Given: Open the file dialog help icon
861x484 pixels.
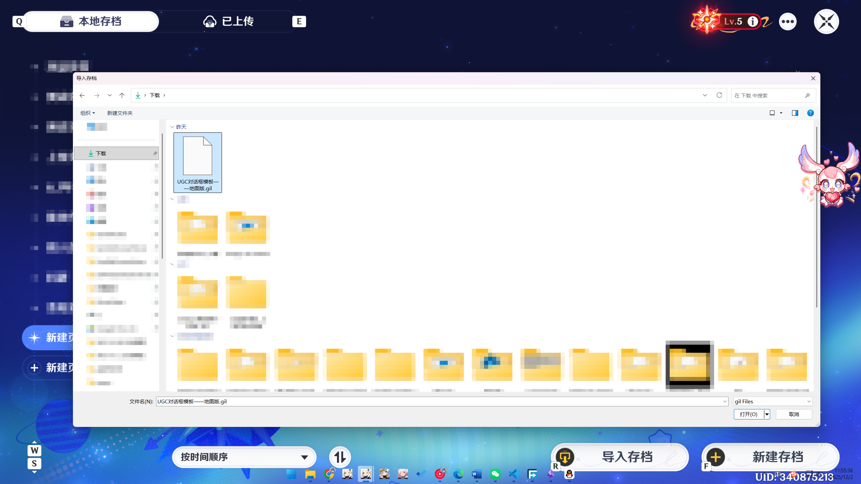Looking at the screenshot, I should [x=810, y=113].
